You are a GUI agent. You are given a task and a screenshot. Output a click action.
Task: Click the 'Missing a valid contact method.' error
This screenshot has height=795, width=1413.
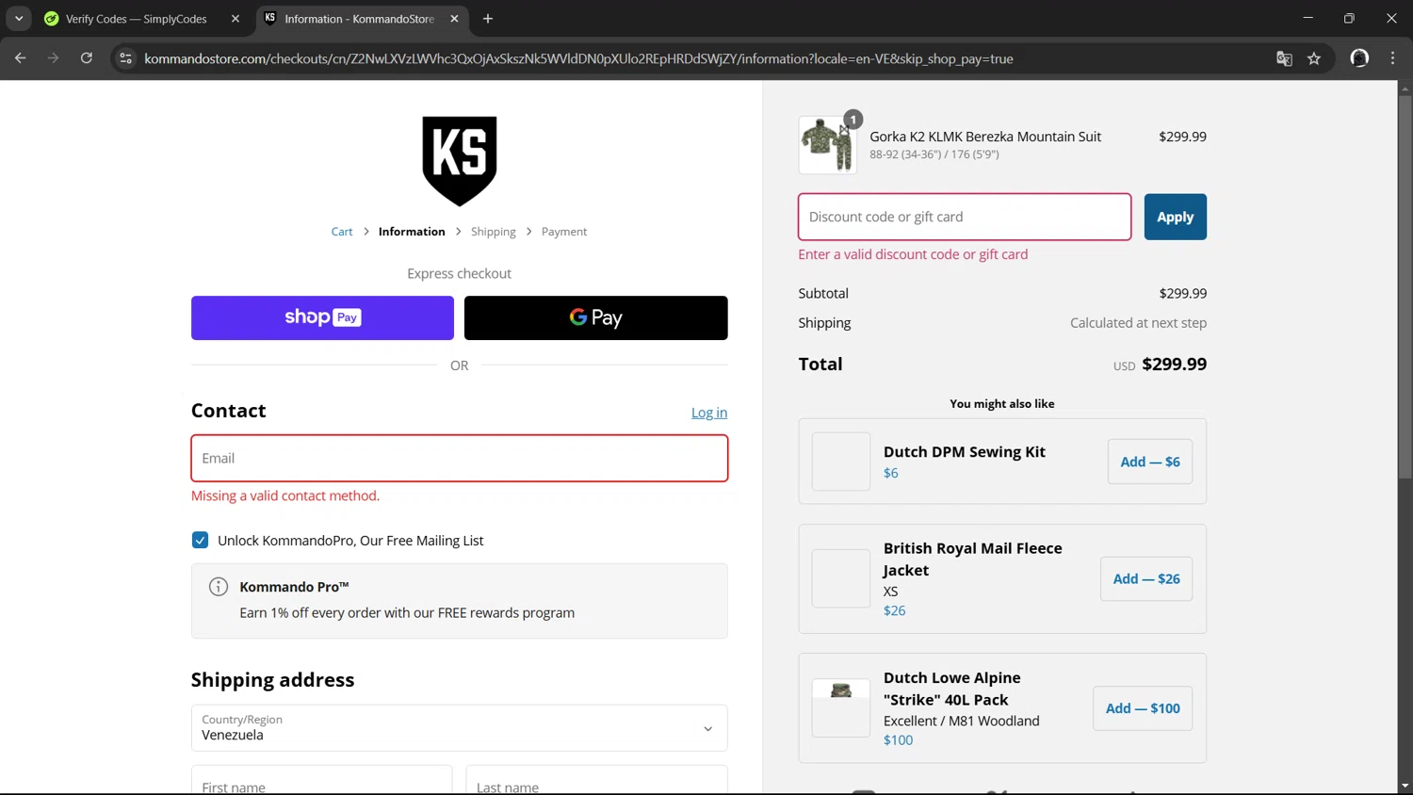click(x=285, y=495)
